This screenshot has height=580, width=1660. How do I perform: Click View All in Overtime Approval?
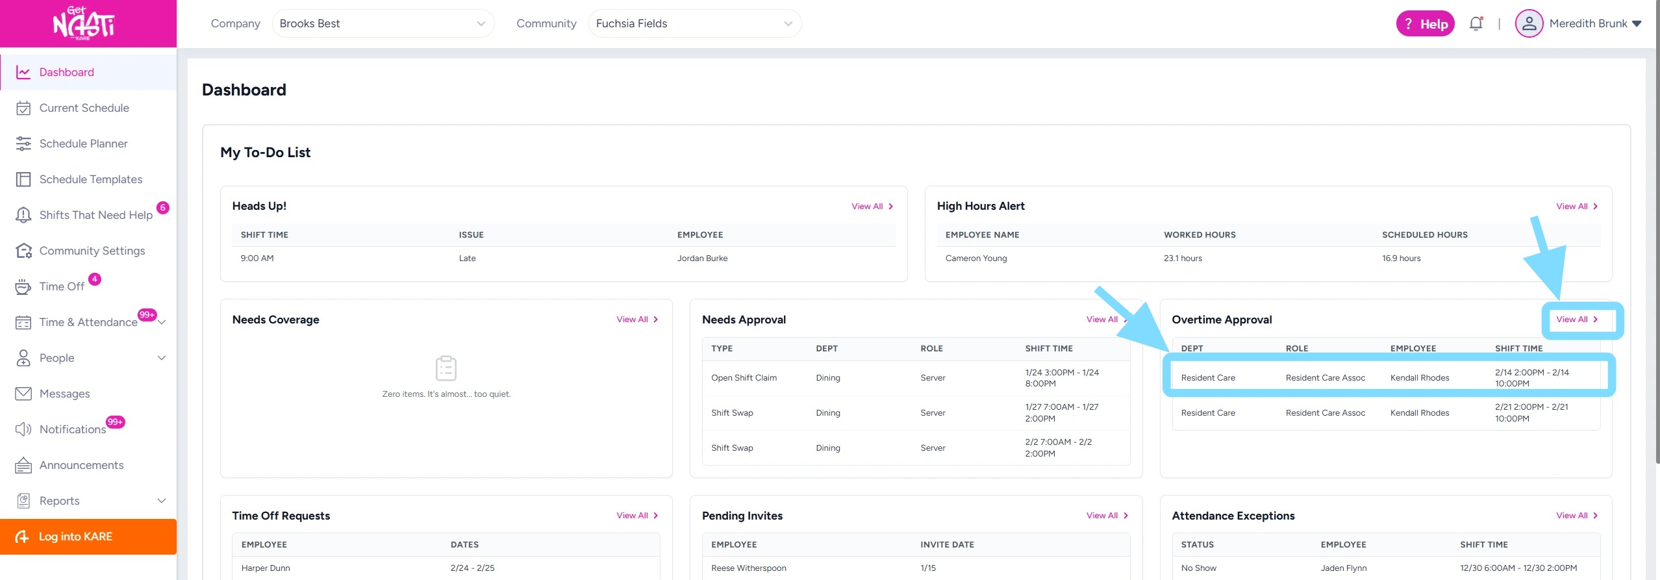(1576, 320)
